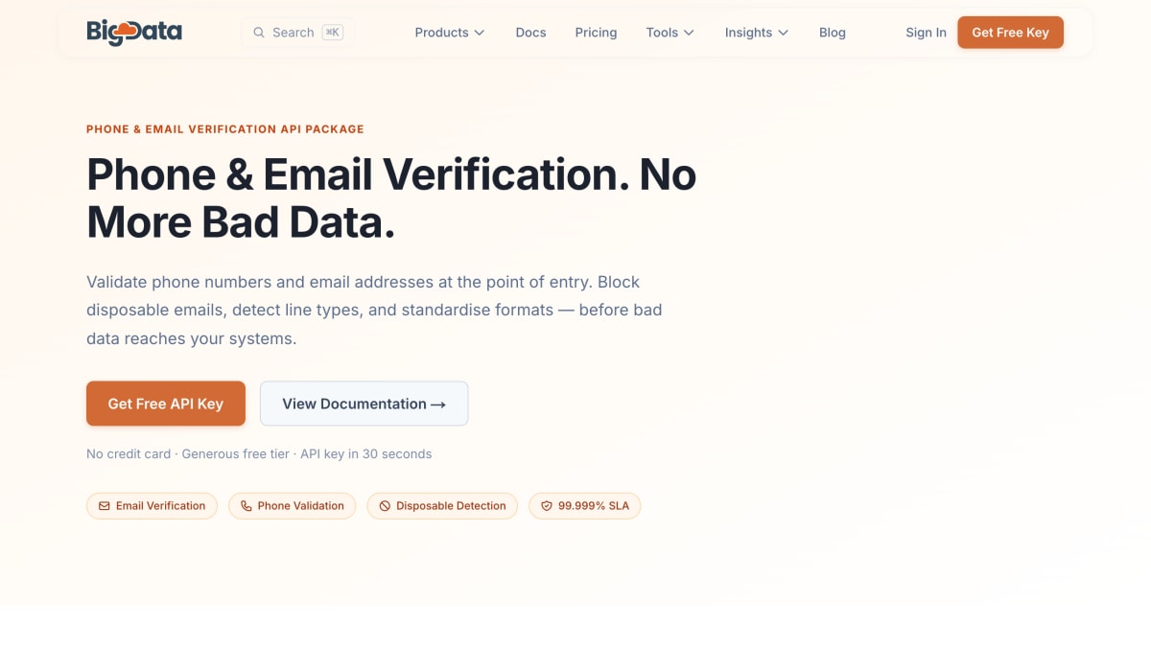Click the arrow in View Documentation button
Image resolution: width=1151 pixels, height=647 pixels.
tap(438, 404)
